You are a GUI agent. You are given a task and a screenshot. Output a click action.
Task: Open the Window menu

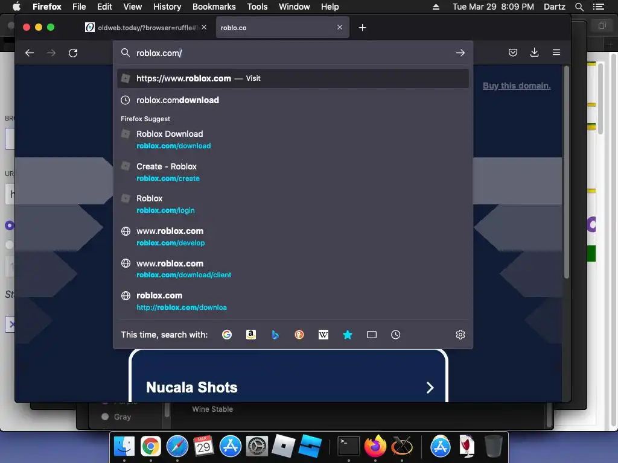[x=295, y=7]
